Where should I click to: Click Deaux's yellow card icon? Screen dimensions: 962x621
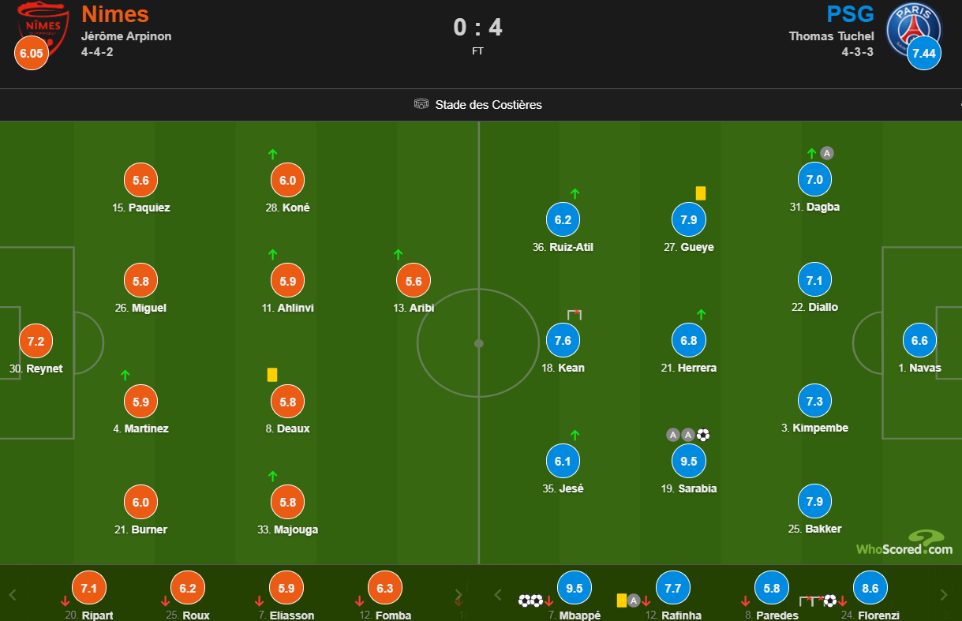[x=272, y=375]
